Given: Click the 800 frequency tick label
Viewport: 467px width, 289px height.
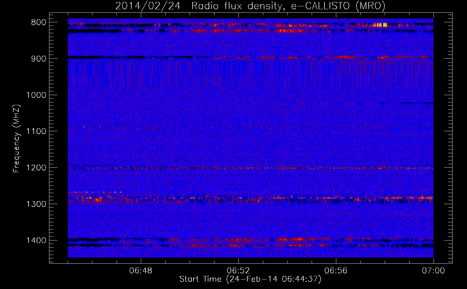Looking at the screenshot, I should (x=38, y=23).
